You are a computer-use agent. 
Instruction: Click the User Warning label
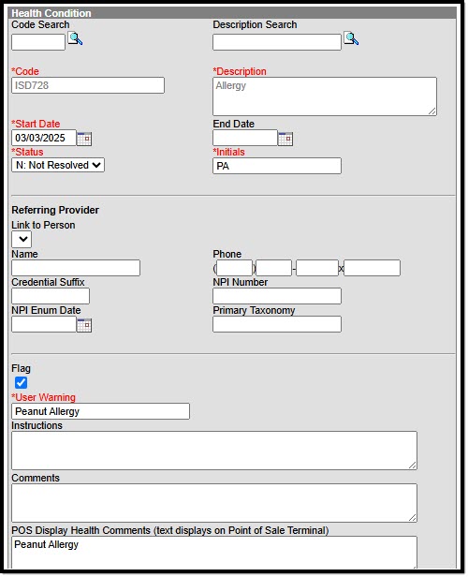(43, 397)
